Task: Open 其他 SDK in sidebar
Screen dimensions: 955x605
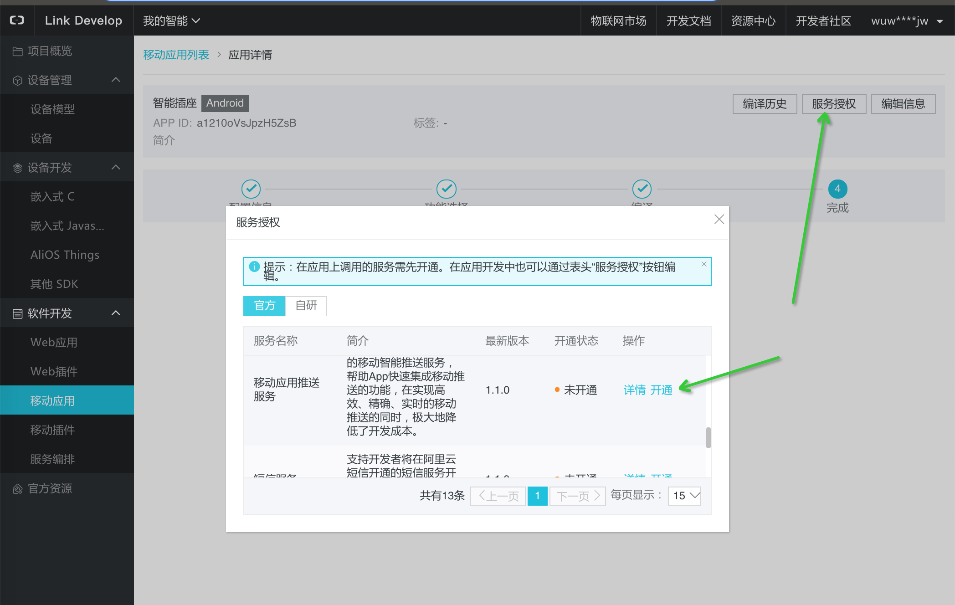Action: [67, 284]
